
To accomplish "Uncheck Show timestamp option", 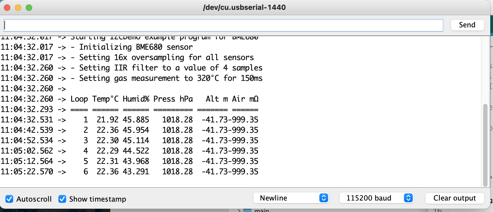I will point(62,199).
